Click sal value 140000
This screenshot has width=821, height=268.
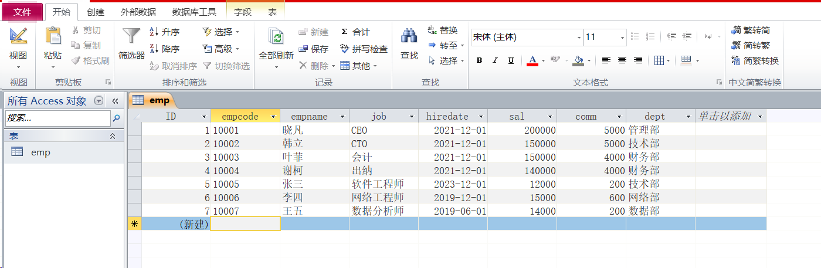coord(522,170)
